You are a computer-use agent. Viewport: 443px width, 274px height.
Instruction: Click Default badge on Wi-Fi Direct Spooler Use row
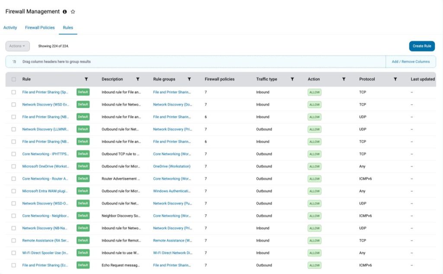83,253
